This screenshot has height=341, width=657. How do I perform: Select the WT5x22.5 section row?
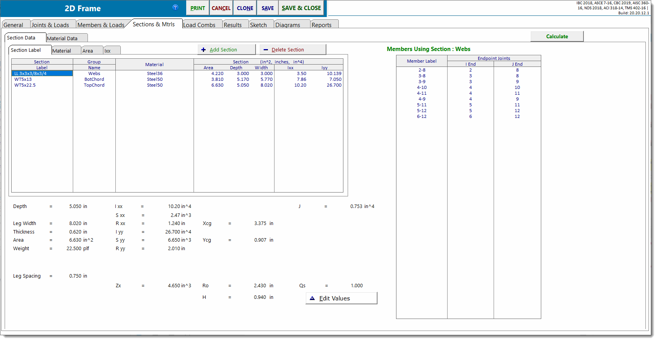pos(25,85)
